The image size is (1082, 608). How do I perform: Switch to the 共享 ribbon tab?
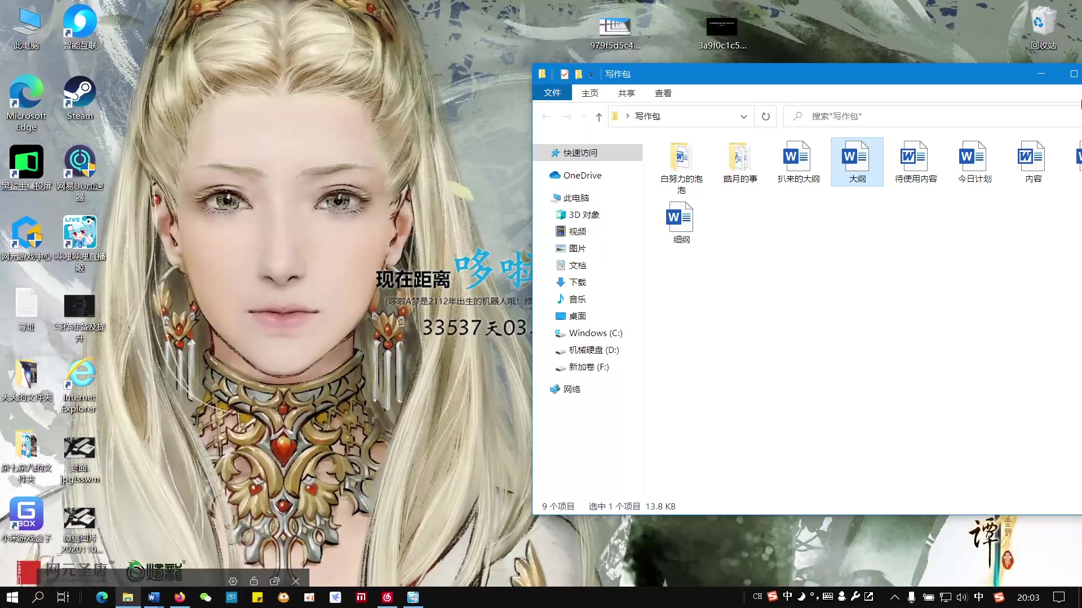pyautogui.click(x=627, y=93)
